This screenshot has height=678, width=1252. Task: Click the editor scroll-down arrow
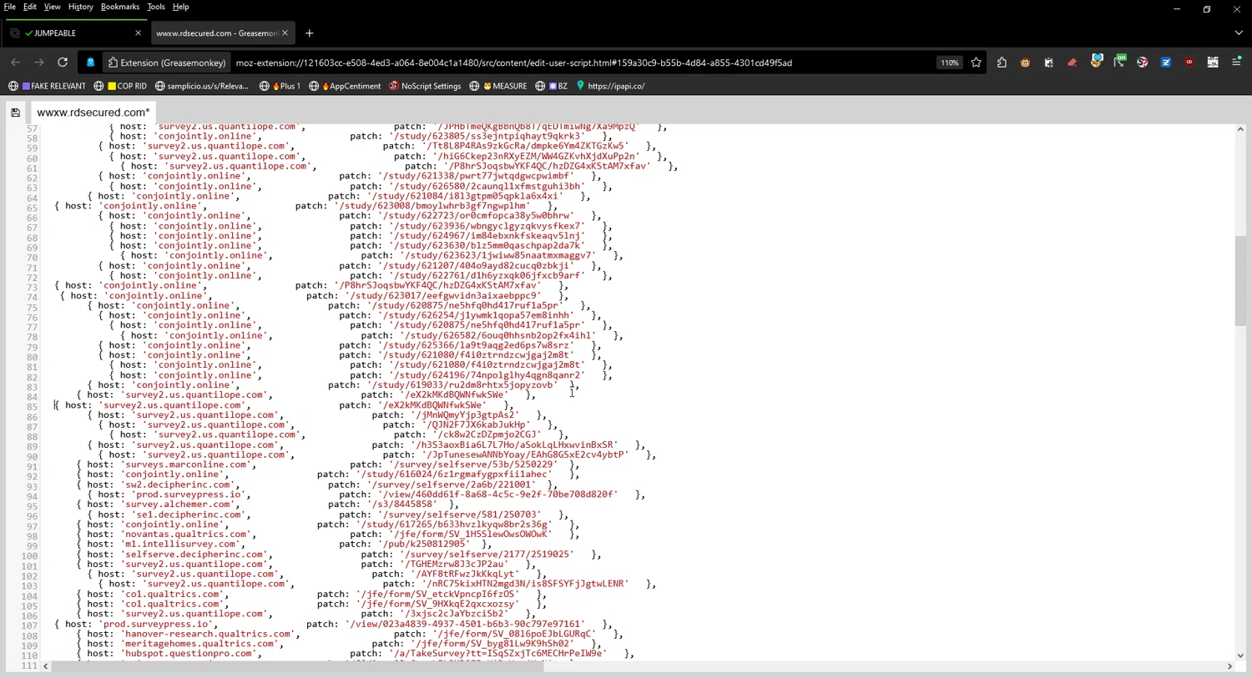[x=1240, y=655]
